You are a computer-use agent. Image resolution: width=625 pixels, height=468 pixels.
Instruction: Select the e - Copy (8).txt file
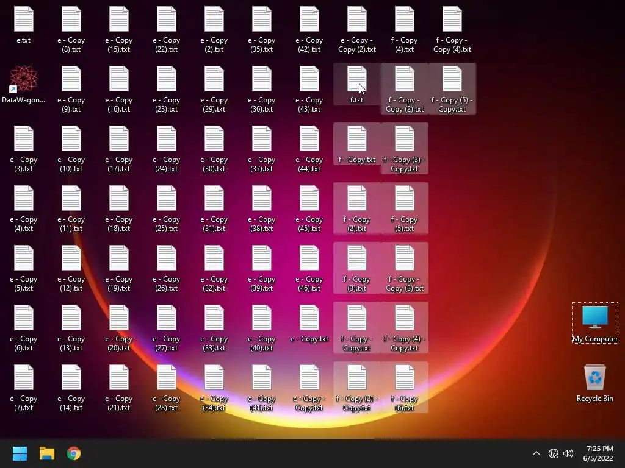pyautogui.click(x=71, y=29)
